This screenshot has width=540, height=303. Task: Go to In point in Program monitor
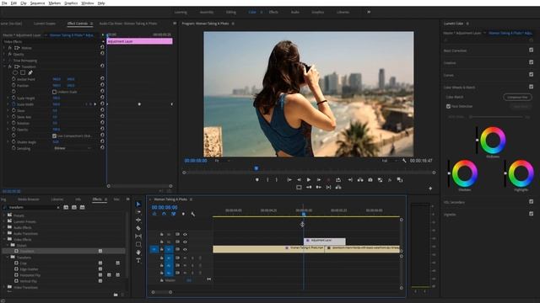pos(289,179)
